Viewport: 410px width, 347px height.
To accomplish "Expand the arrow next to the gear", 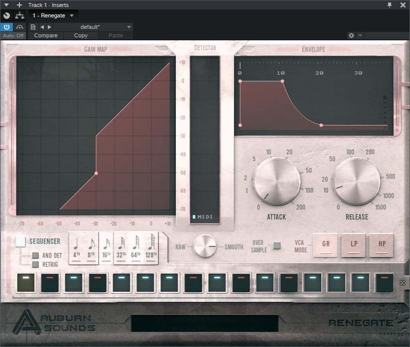I will pos(360,35).
